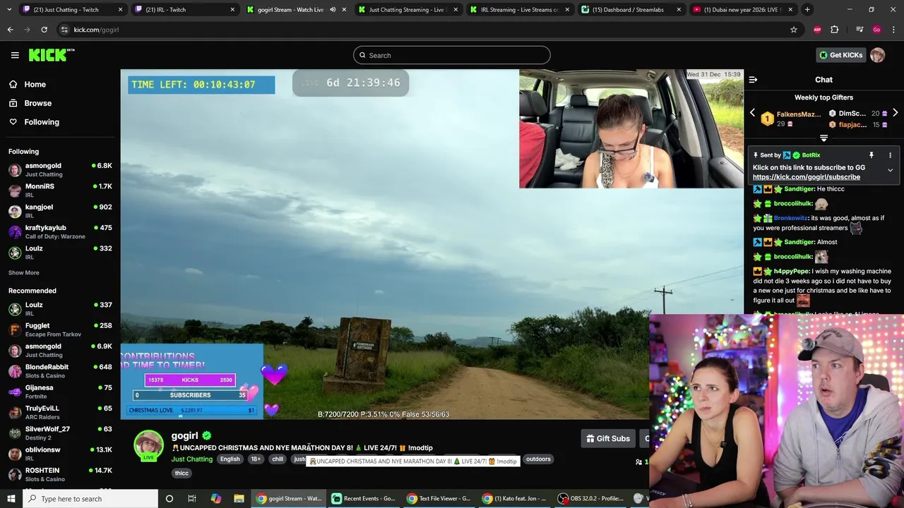
Task: Open Fugglet recommended channel
Action: [x=60, y=329]
